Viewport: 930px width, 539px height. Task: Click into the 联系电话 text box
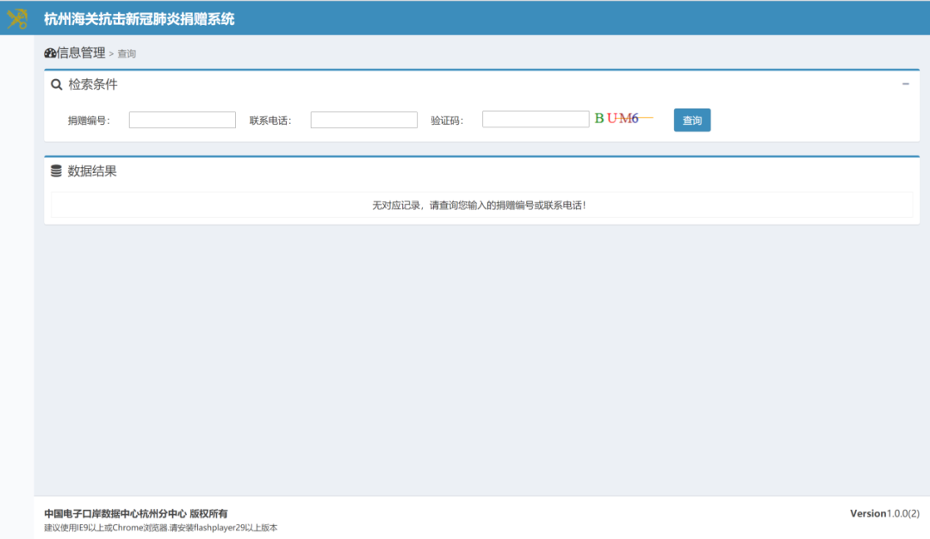click(363, 121)
